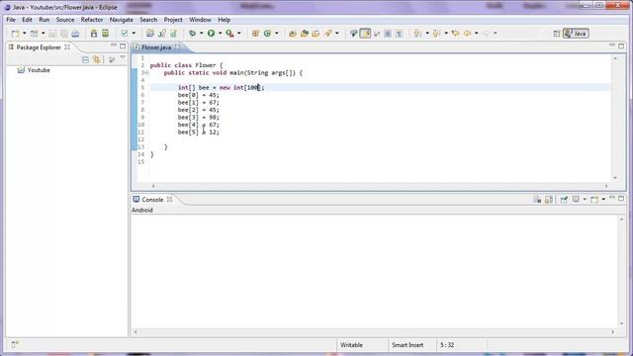Click the Open Perspective icon
633x356 pixels.
point(557,34)
